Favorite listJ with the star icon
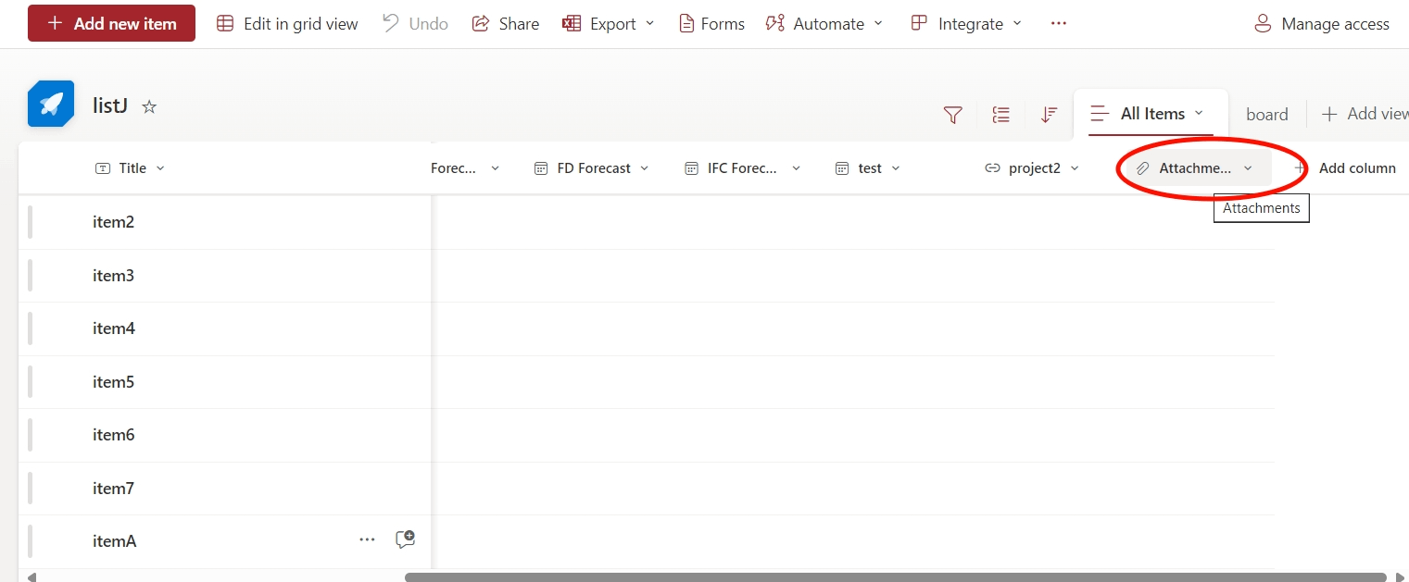The height and width of the screenshot is (582, 1409). pos(149,106)
